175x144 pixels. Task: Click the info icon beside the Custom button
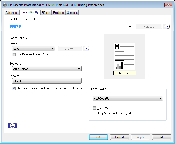86,48
